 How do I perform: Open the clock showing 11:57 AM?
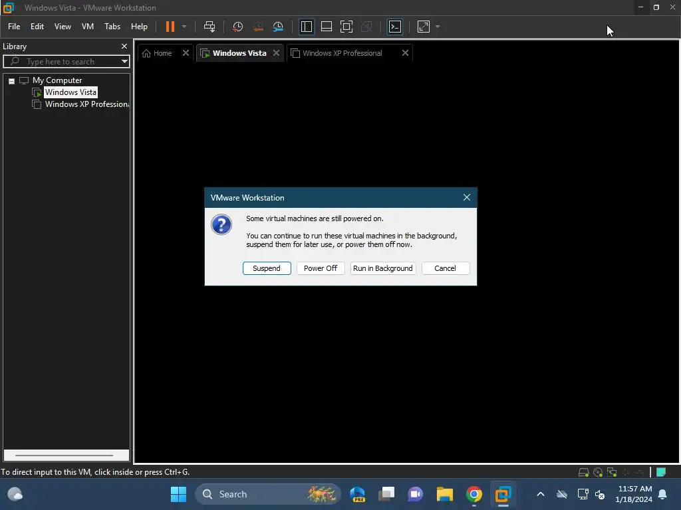(634, 494)
